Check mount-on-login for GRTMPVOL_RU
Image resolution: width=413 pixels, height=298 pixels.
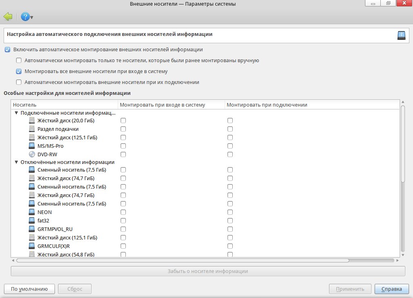tap(123, 229)
